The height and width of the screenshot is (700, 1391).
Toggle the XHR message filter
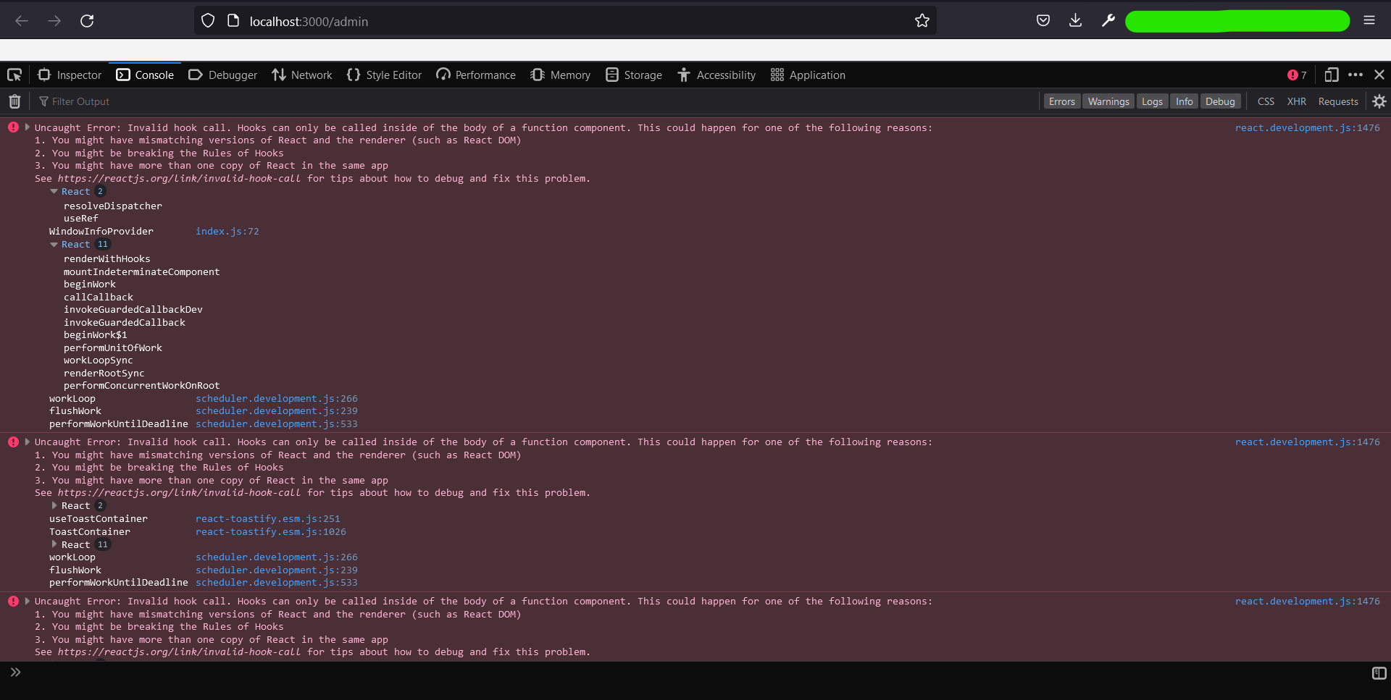click(1297, 101)
